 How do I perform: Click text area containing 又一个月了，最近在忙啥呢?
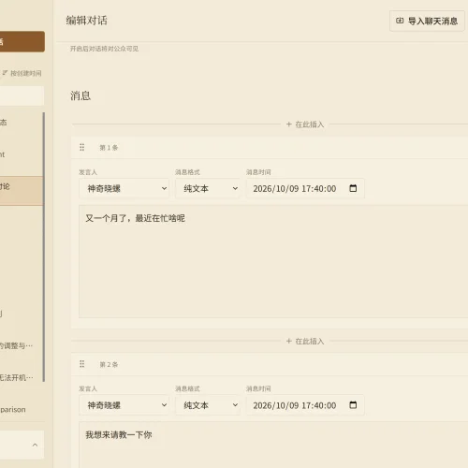pyautogui.click(x=273, y=261)
